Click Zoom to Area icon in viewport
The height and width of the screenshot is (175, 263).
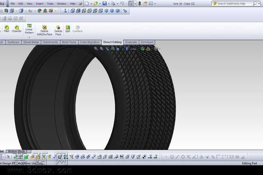102,49
